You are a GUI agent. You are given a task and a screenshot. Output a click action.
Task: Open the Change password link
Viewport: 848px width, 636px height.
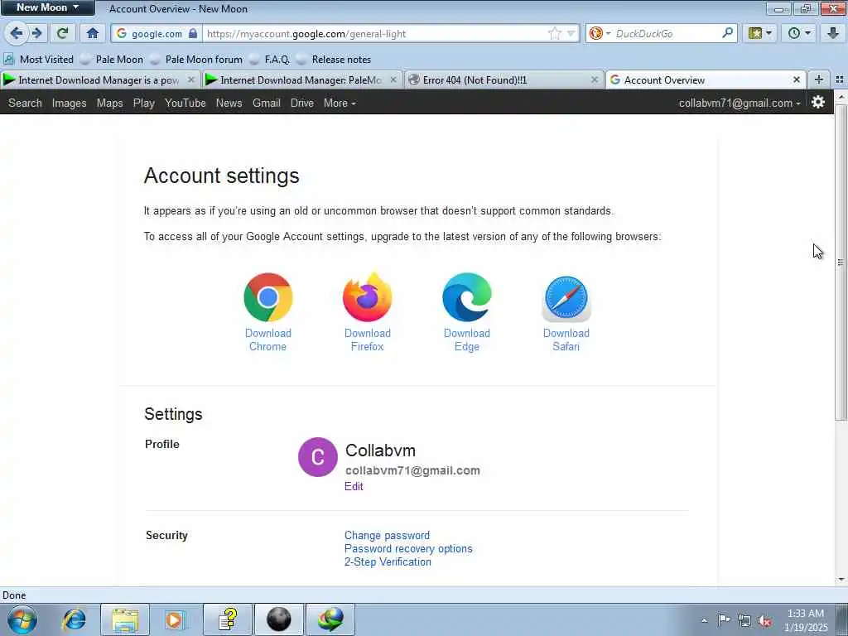tap(388, 536)
